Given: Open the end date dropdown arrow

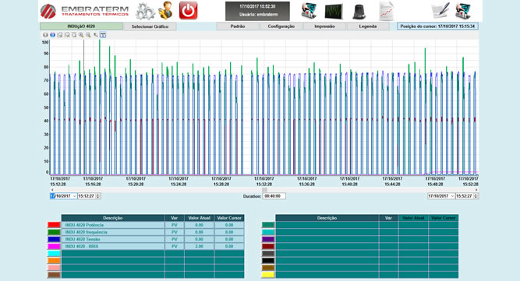Looking at the screenshot, I should (451, 196).
